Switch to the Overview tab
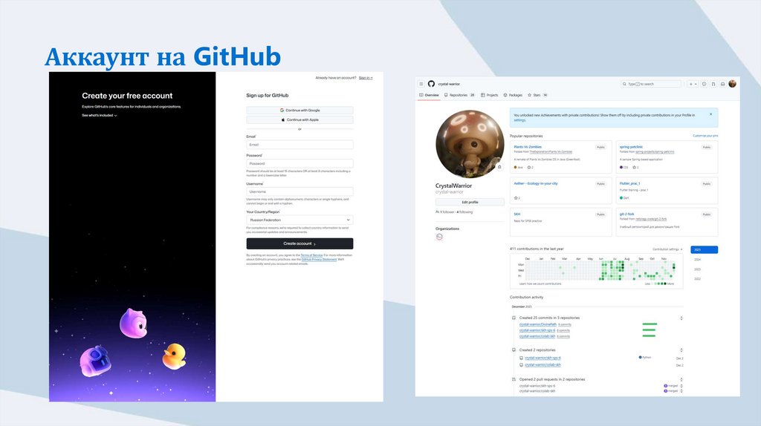Image resolution: width=761 pixels, height=426 pixels. coord(429,95)
